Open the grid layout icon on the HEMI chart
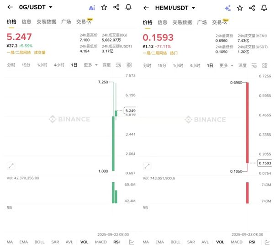The image size is (274, 248). (x=265, y=65)
